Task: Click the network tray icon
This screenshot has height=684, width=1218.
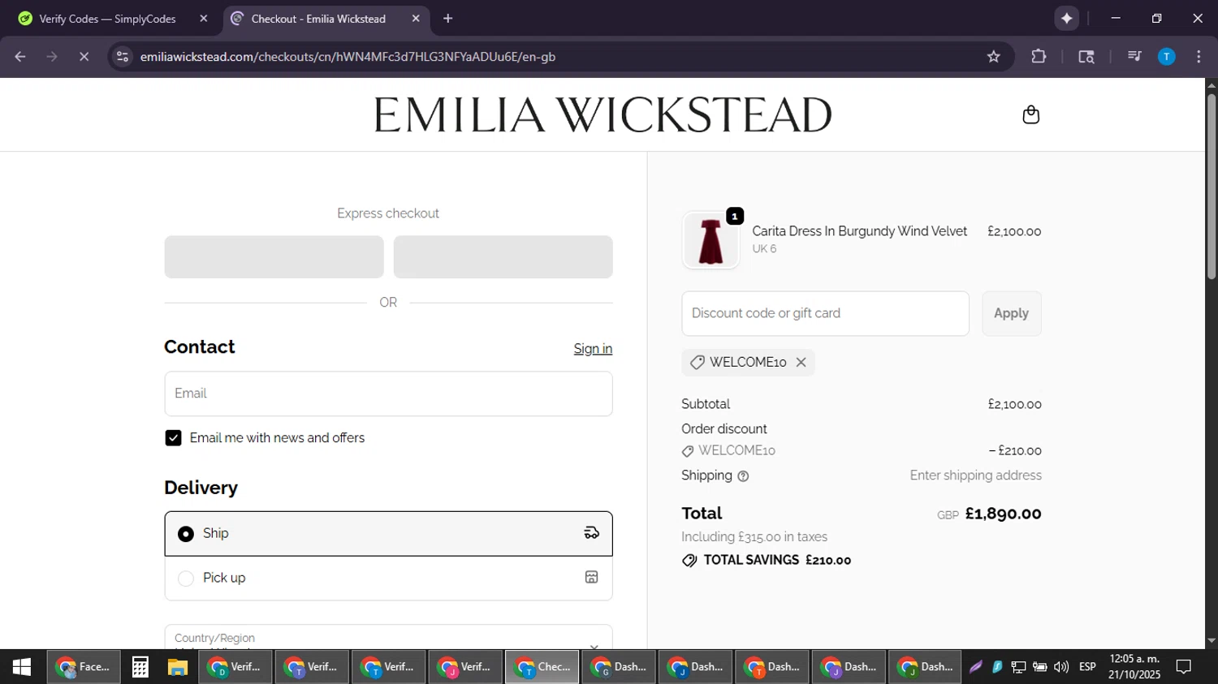Action: pyautogui.click(x=1018, y=667)
